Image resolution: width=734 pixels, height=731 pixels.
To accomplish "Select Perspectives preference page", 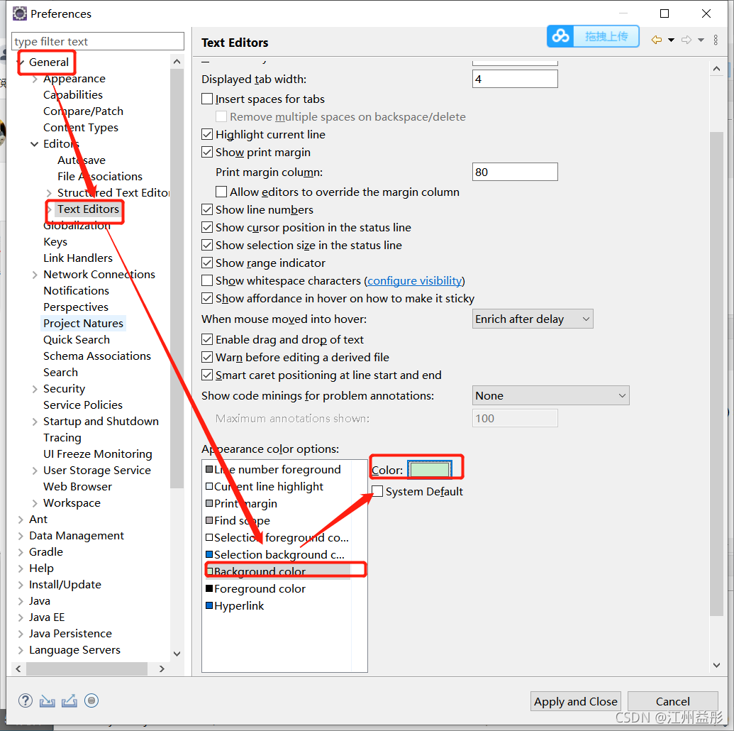I will [76, 307].
